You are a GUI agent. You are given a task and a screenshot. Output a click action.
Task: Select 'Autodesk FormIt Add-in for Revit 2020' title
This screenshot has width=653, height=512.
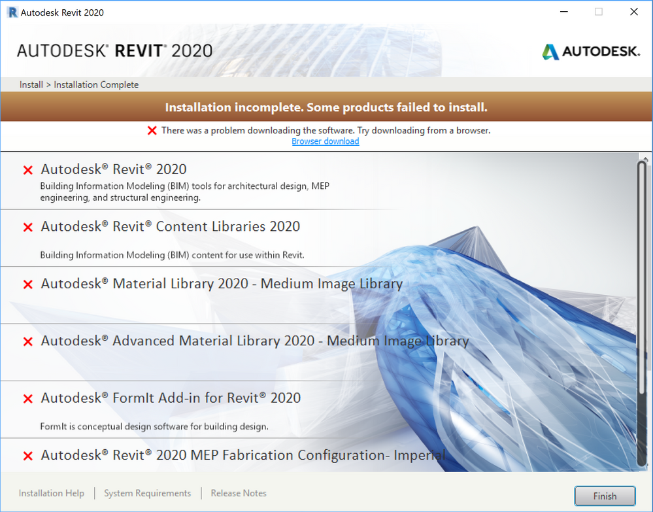(171, 398)
